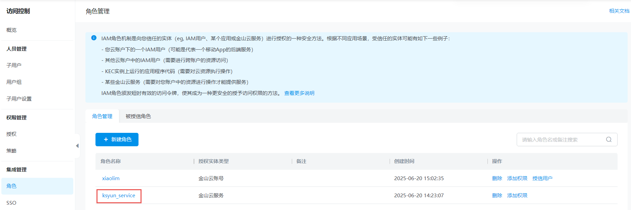This screenshot has width=631, height=210.
Task: Click the blue info icon in banner
Action: [94, 38]
